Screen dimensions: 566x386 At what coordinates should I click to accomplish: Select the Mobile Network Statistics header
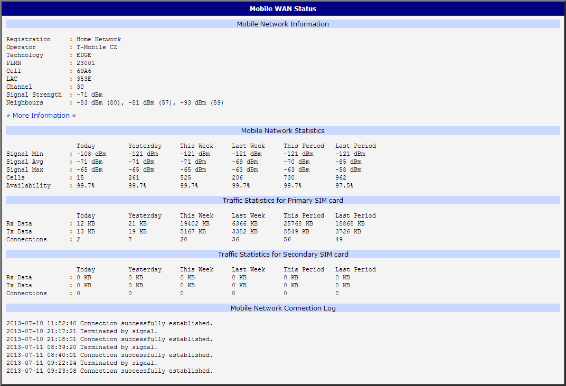pos(283,131)
